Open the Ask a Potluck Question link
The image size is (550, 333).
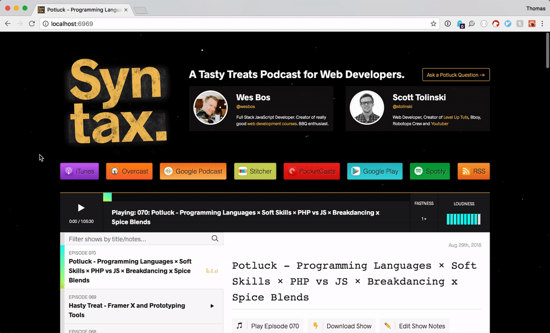(456, 75)
